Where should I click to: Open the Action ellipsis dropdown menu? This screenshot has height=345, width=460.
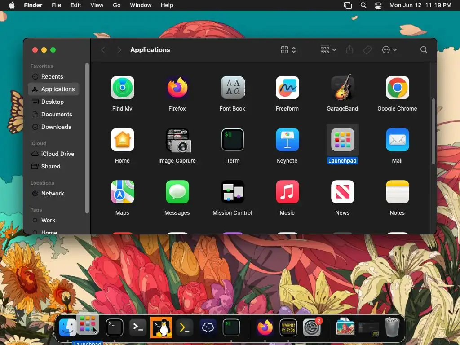[389, 50]
